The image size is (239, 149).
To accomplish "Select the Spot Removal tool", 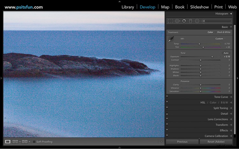I will click(x=177, y=21).
